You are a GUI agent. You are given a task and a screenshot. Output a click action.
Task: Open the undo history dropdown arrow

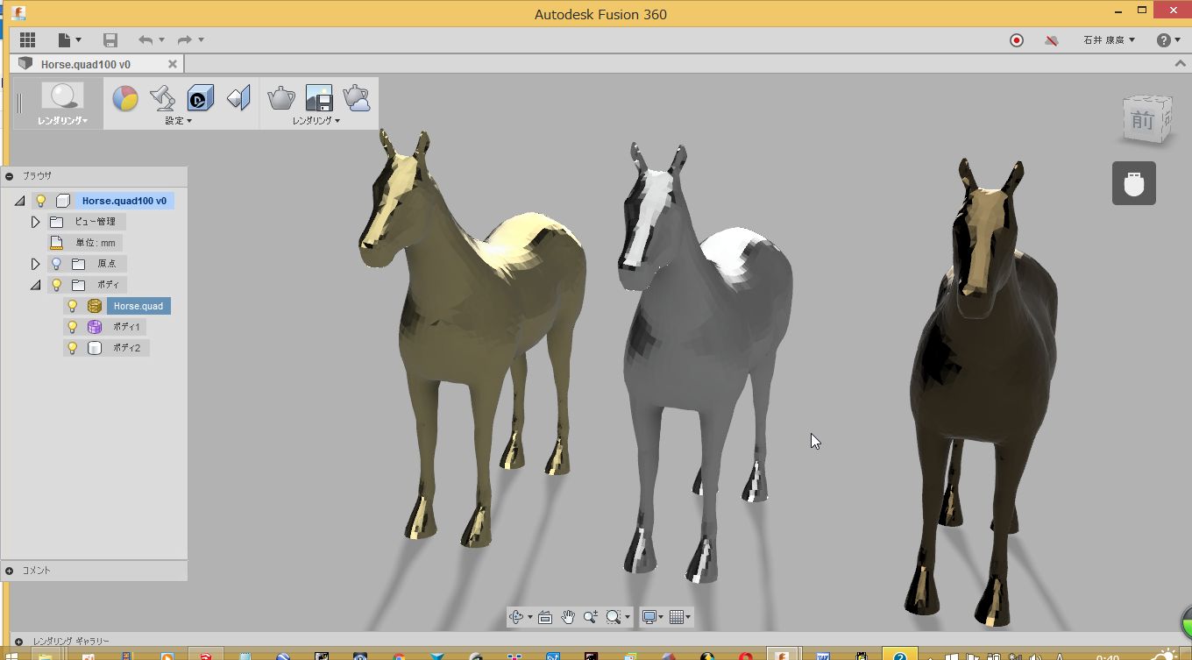click(161, 39)
